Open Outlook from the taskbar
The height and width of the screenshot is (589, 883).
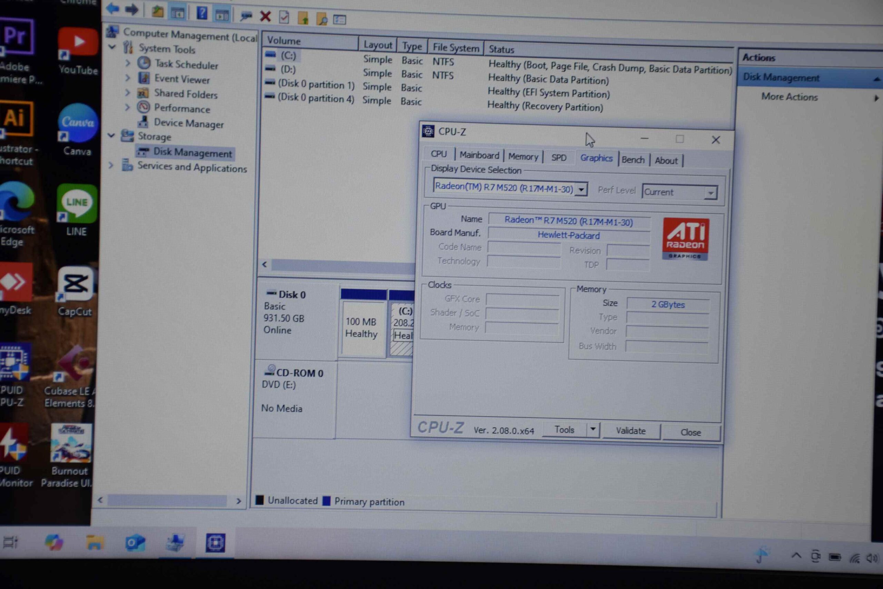pos(135,543)
